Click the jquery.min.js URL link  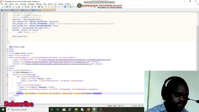click(x=57, y=62)
